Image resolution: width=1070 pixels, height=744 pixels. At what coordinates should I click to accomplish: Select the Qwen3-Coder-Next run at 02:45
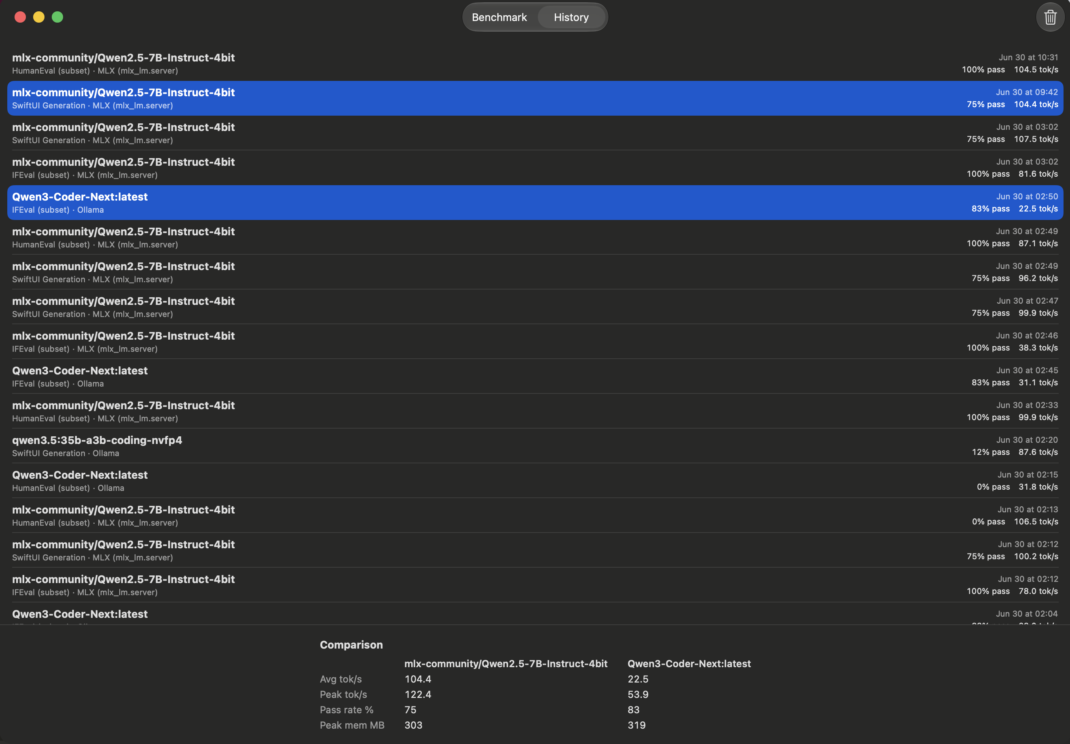point(535,376)
